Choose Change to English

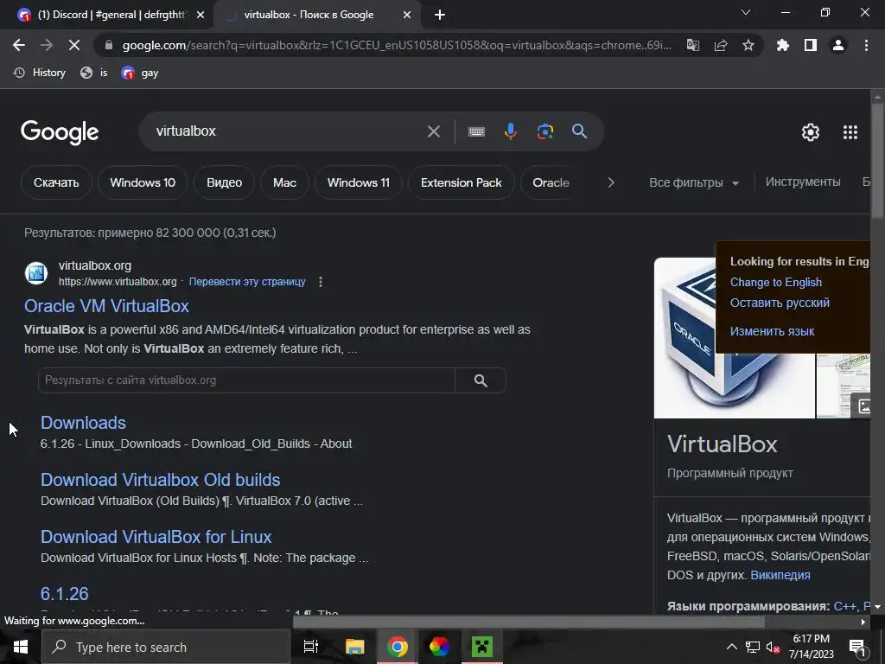(x=775, y=283)
